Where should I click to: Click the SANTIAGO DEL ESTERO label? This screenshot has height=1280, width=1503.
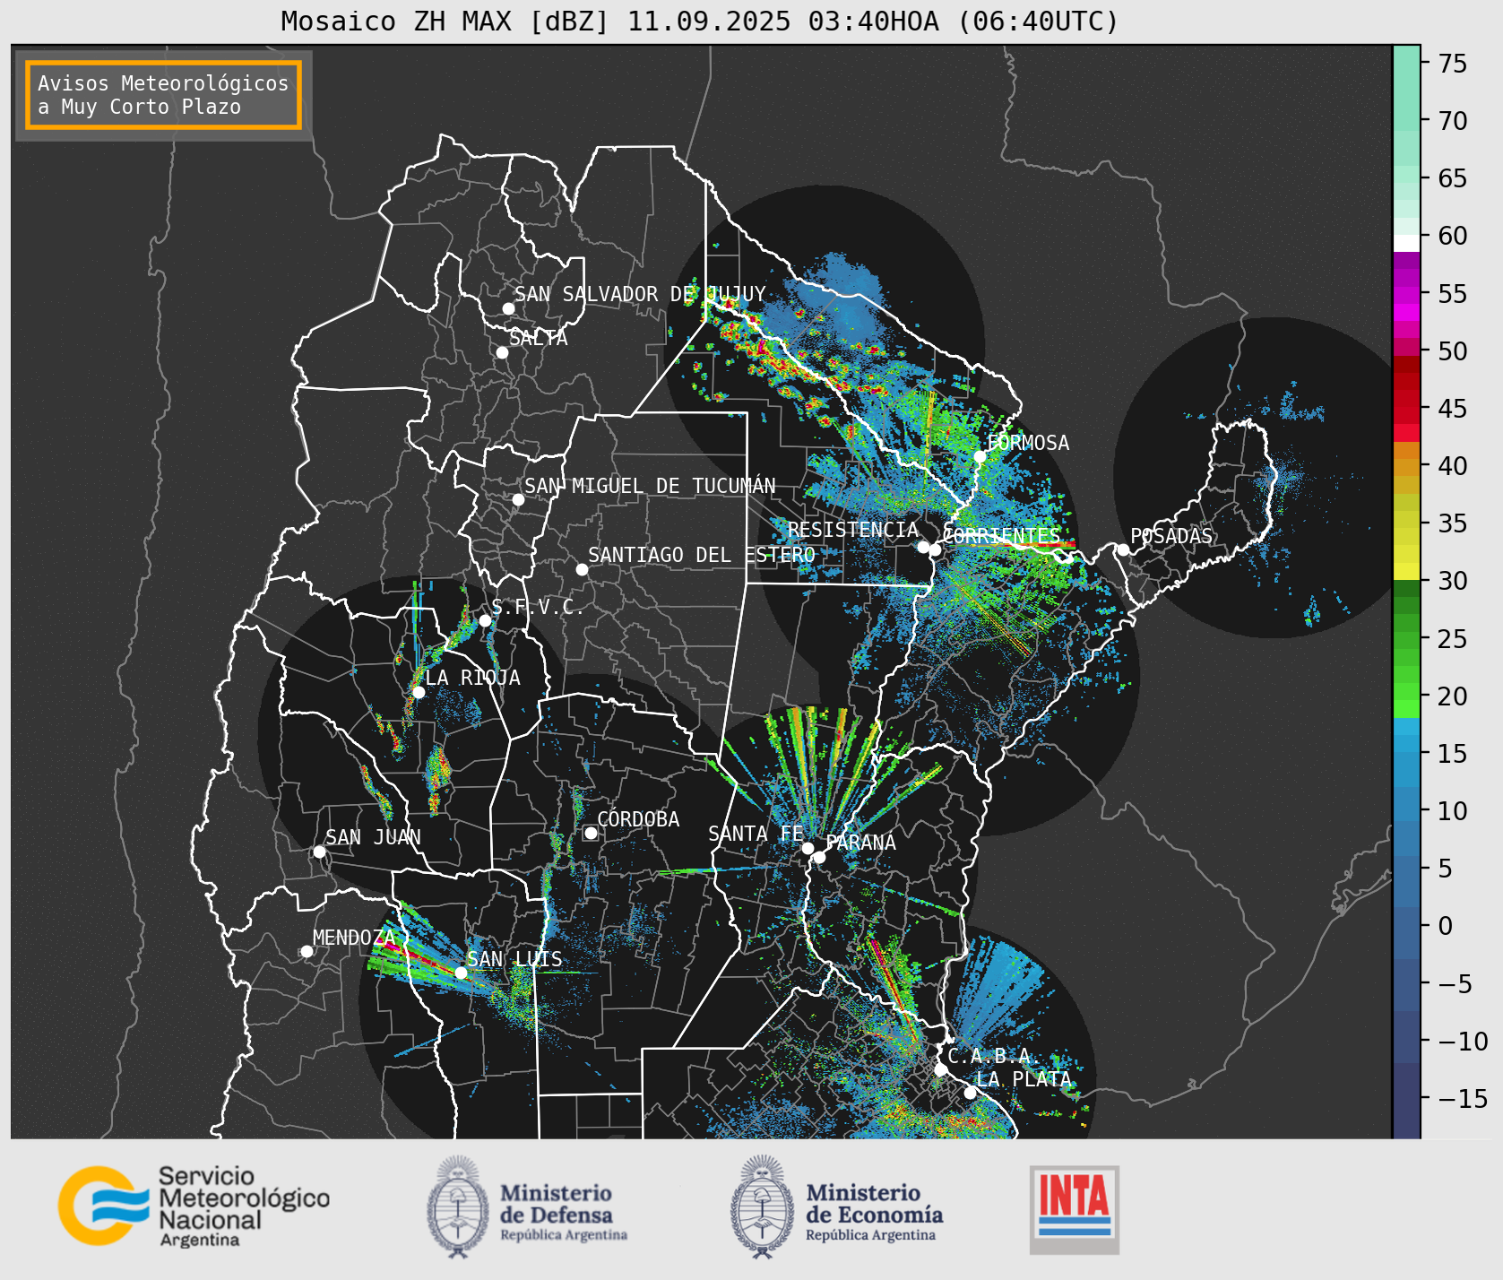(x=702, y=555)
